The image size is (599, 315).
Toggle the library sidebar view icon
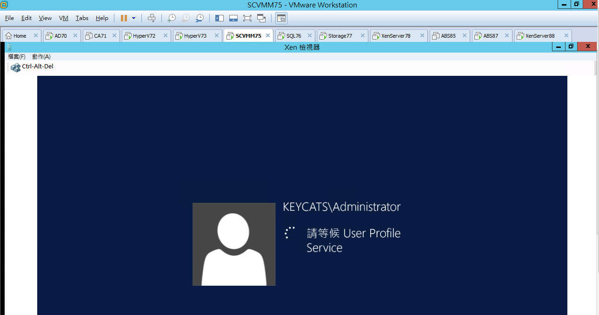pos(220,18)
